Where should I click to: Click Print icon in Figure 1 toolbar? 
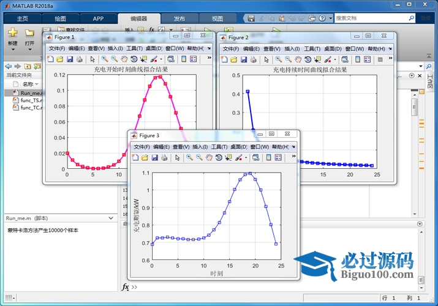click(x=80, y=59)
